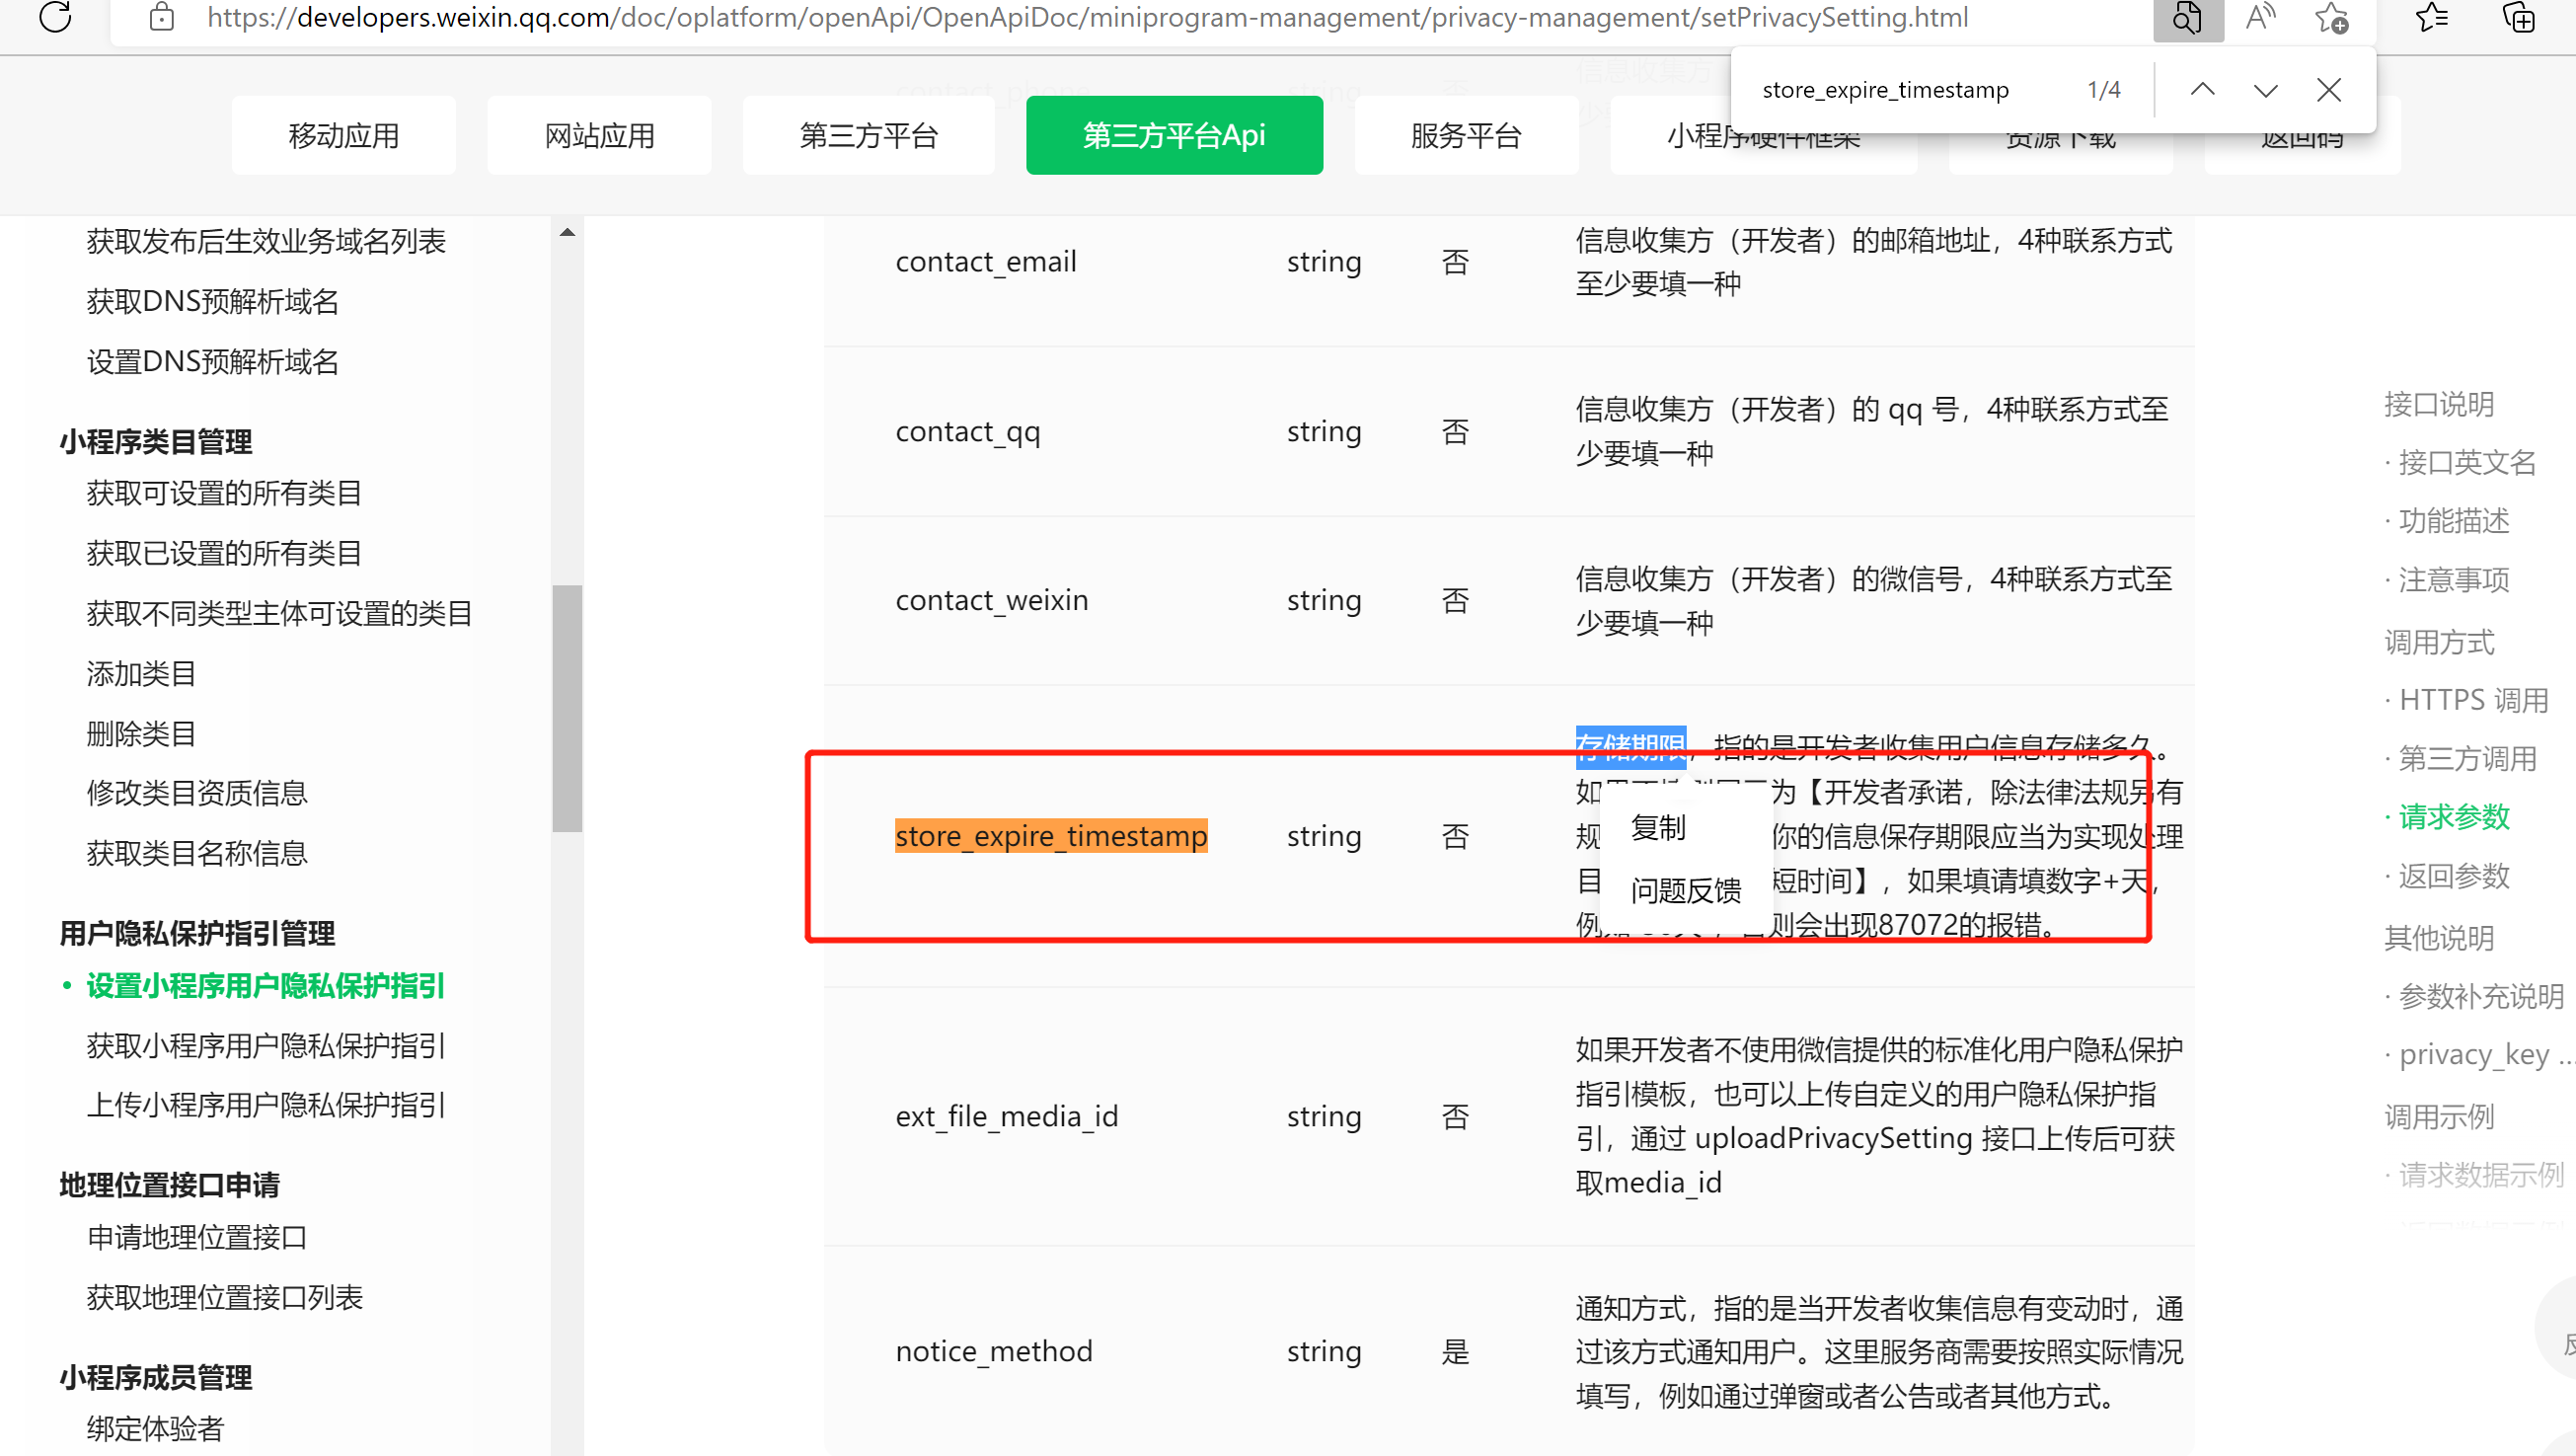Click the browser address bar URL
2576x1456 pixels.
[1087, 17]
